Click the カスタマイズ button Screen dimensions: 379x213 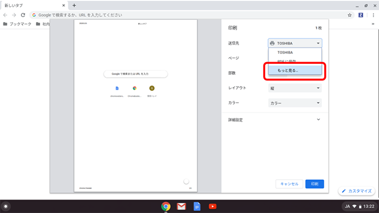click(356, 191)
